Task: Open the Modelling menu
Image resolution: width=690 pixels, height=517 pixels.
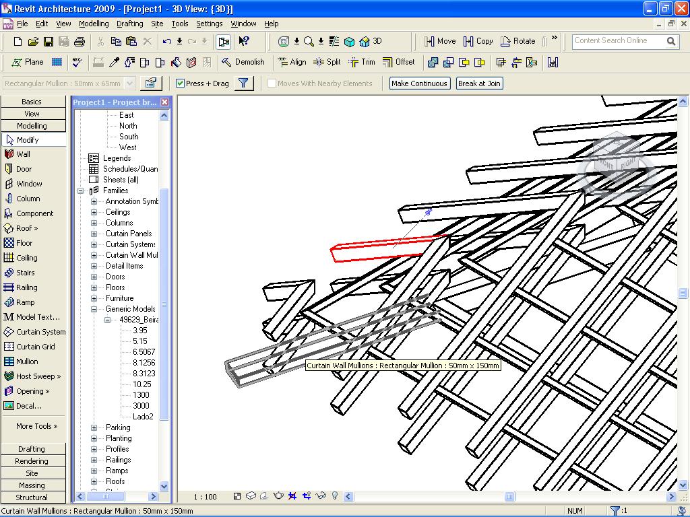Action: click(94, 24)
